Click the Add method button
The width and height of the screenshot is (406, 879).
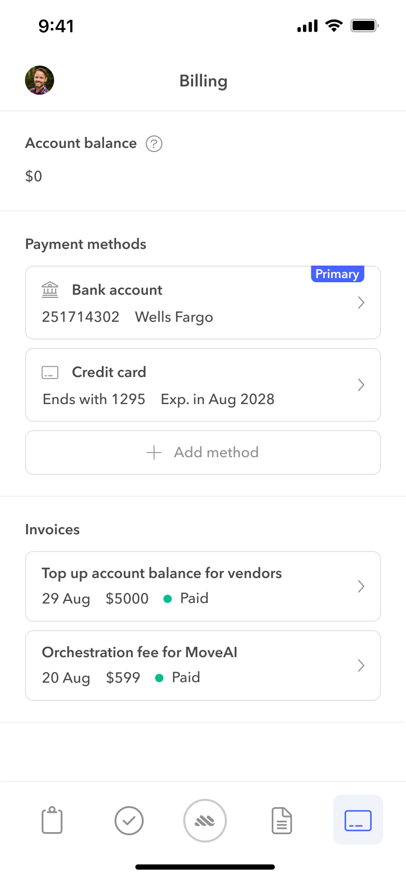(x=203, y=453)
